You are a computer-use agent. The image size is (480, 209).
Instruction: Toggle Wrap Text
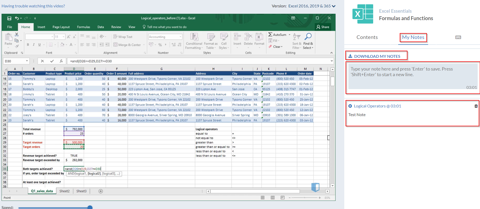coord(123,37)
